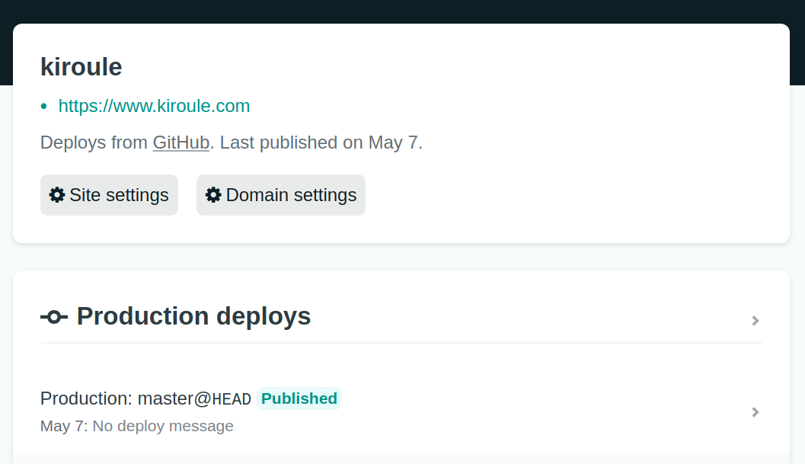Click the gear icon in Domain settings
805x464 pixels.
click(x=213, y=195)
